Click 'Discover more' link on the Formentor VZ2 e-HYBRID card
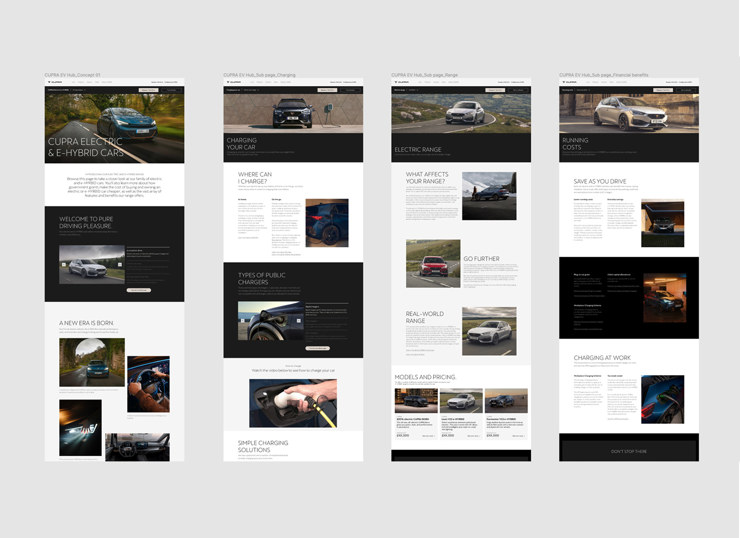The height and width of the screenshot is (538, 740). click(x=518, y=436)
